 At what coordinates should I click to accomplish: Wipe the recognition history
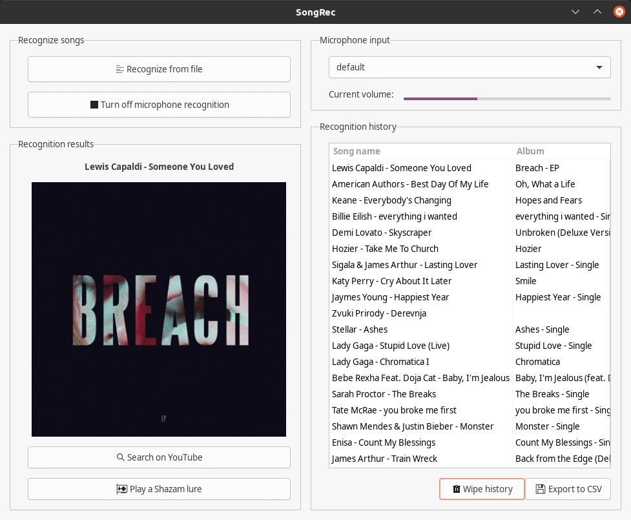[x=482, y=489]
